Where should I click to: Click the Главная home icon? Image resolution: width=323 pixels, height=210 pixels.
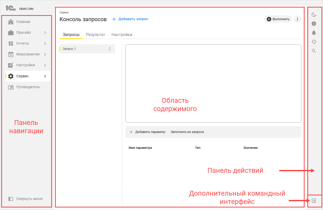click(x=11, y=22)
